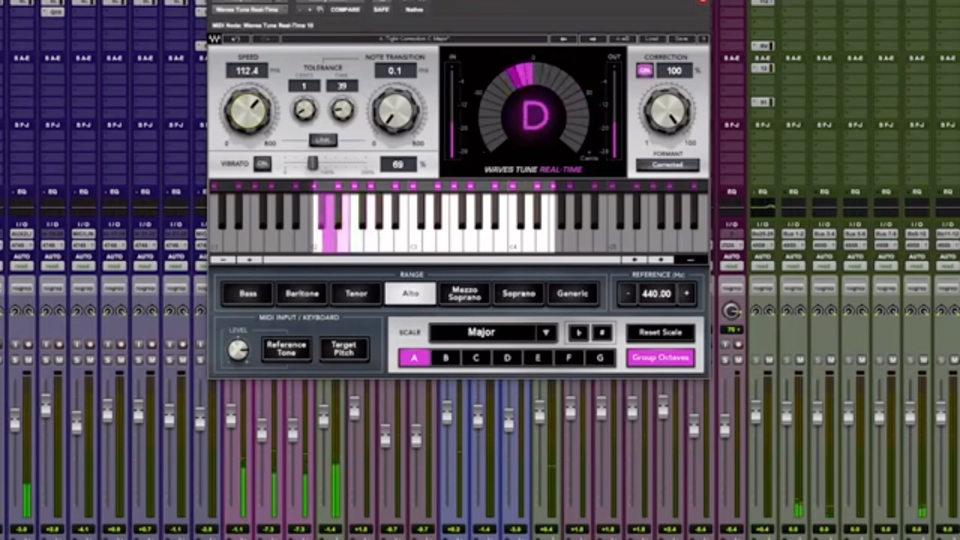Click the Waves W logo icon
Image resolution: width=960 pixels, height=540 pixels.
click(215, 39)
